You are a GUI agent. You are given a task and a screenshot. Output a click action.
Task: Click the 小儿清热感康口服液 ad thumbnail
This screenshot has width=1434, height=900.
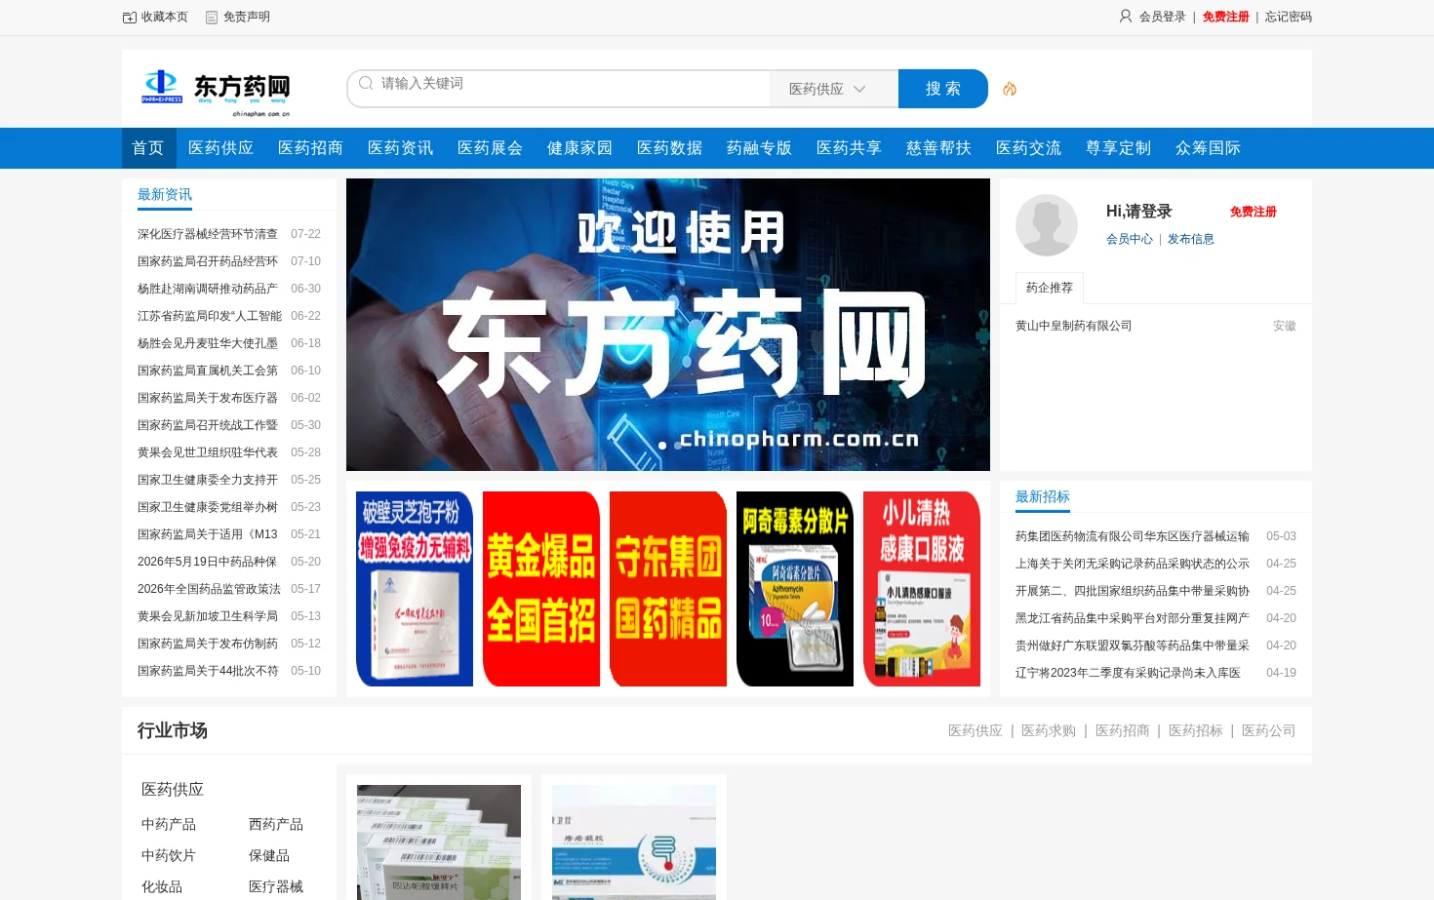pyautogui.click(x=922, y=589)
